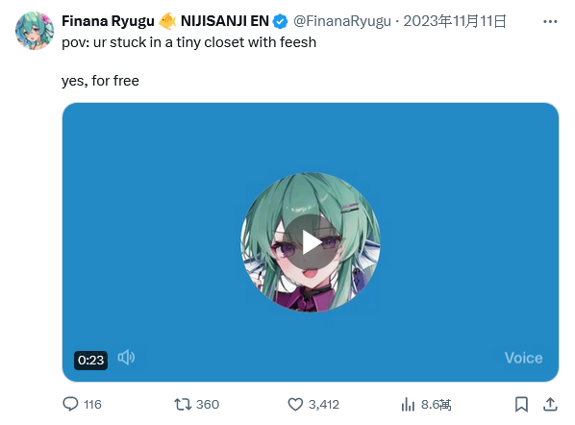
Task: Click the 3,412 likes count
Action: point(324,405)
